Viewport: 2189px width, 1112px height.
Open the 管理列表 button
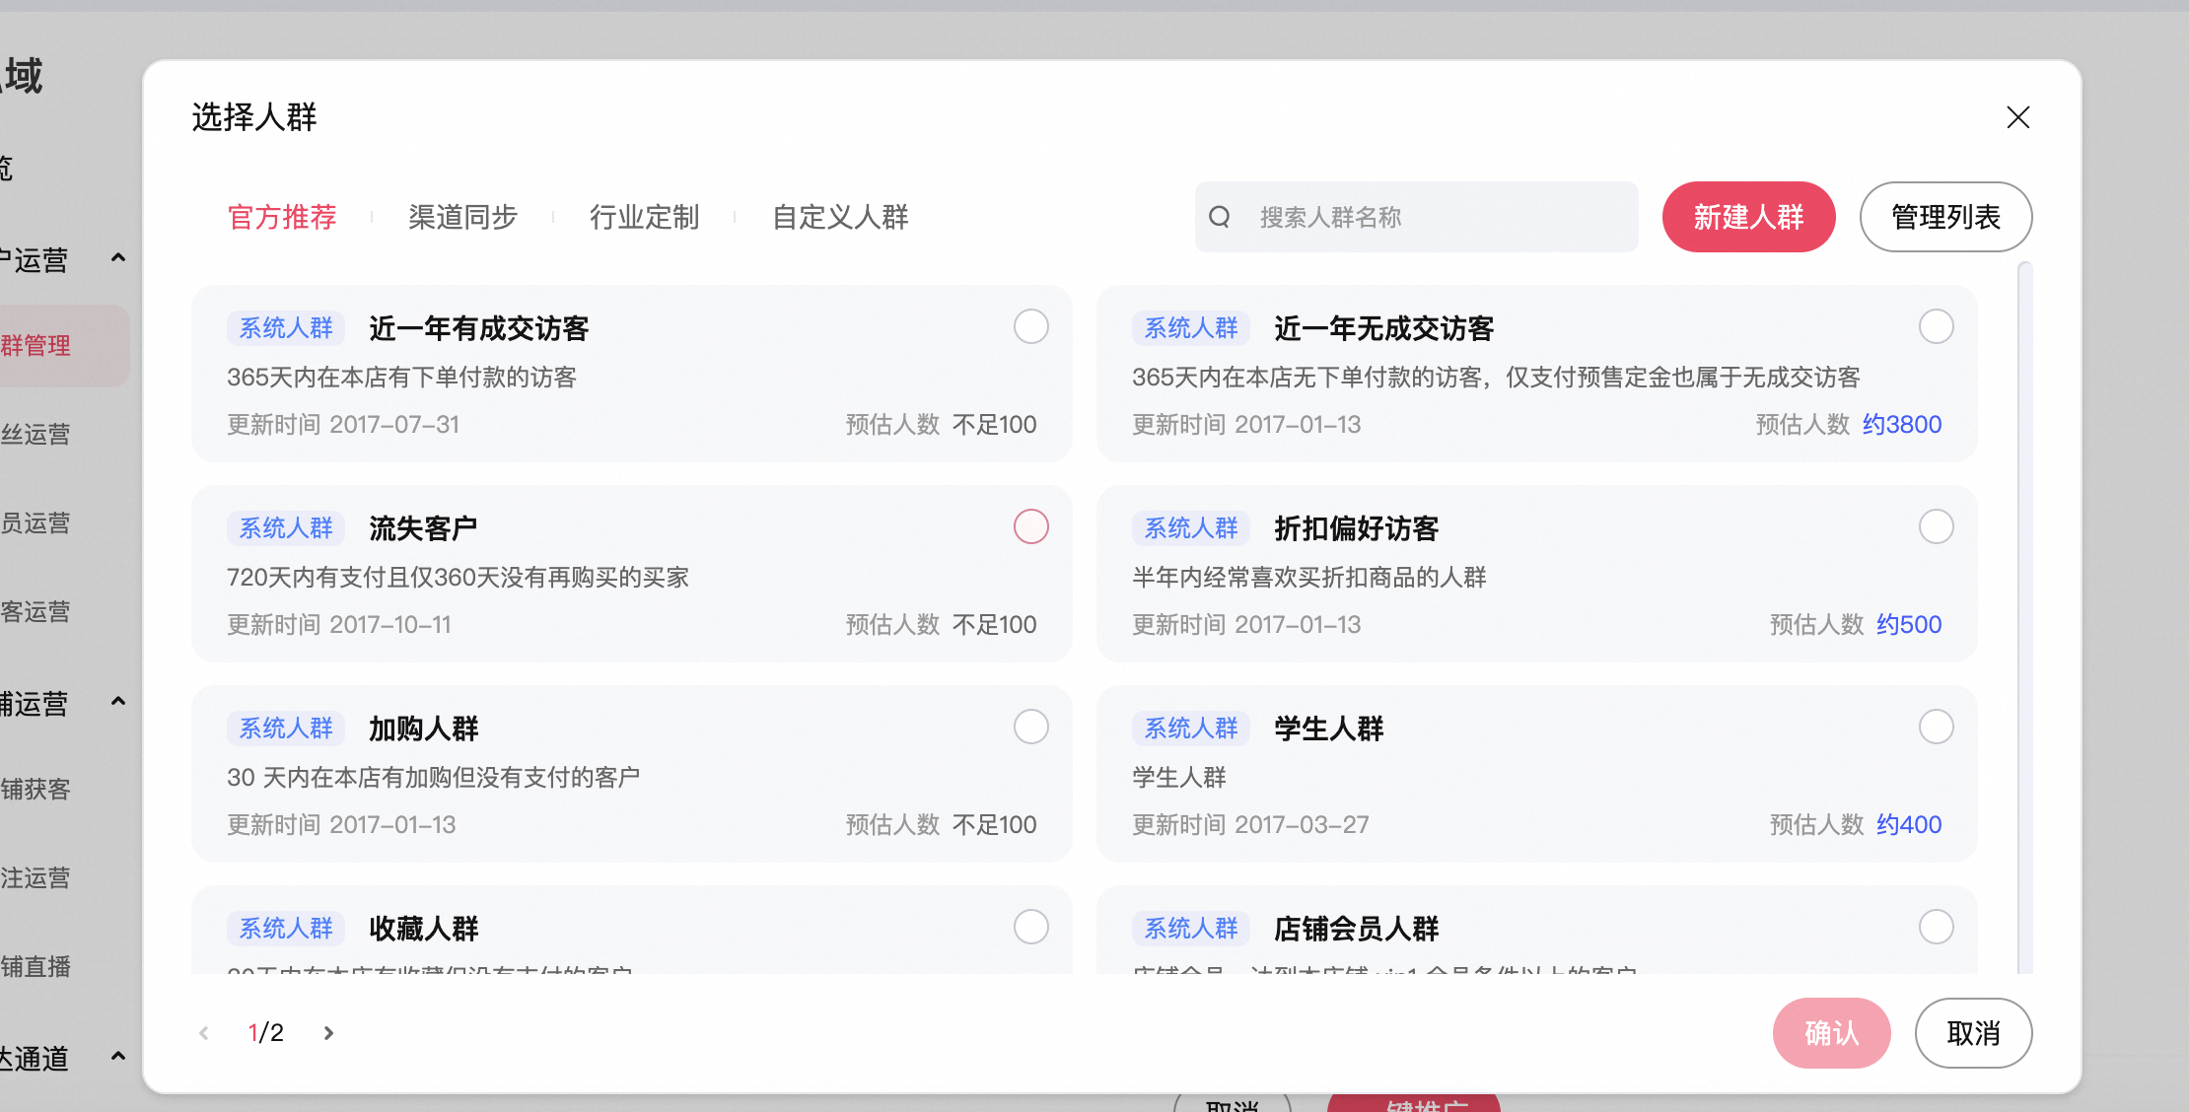[1945, 217]
